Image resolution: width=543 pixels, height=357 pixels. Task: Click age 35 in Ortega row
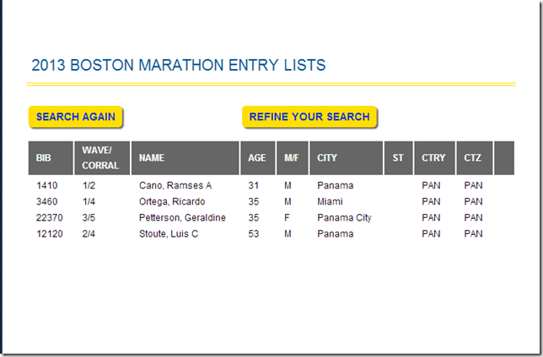tap(254, 202)
